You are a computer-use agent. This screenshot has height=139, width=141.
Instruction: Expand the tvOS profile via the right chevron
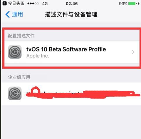tap(133, 52)
